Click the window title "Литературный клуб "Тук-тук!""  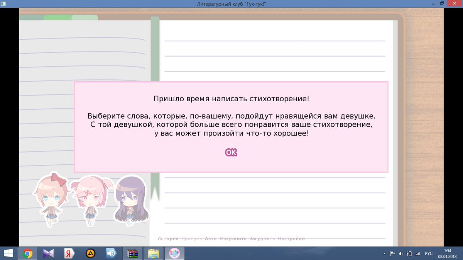(x=231, y=3)
